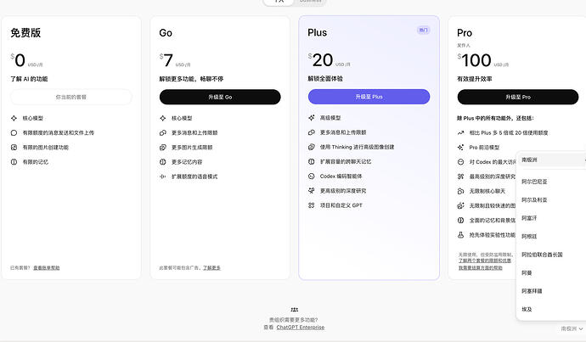Click the 热门 badge on Plus card

pyautogui.click(x=424, y=31)
